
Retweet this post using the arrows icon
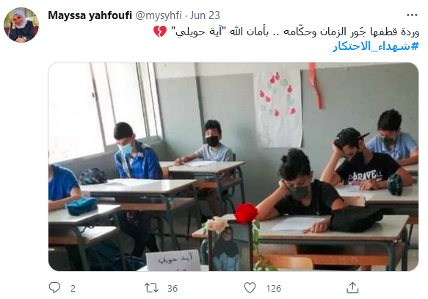pyautogui.click(x=151, y=288)
